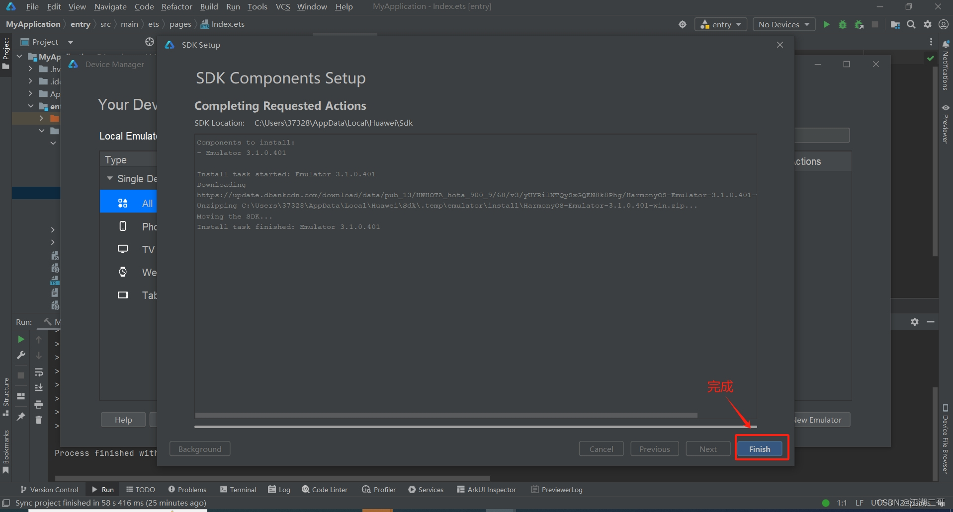The height and width of the screenshot is (512, 953).
Task: Click the trash Clear All icon
Action: 39,420
